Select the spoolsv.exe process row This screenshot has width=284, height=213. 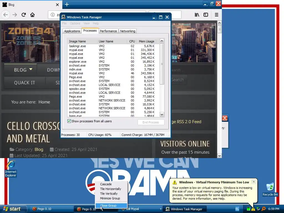coord(113,89)
